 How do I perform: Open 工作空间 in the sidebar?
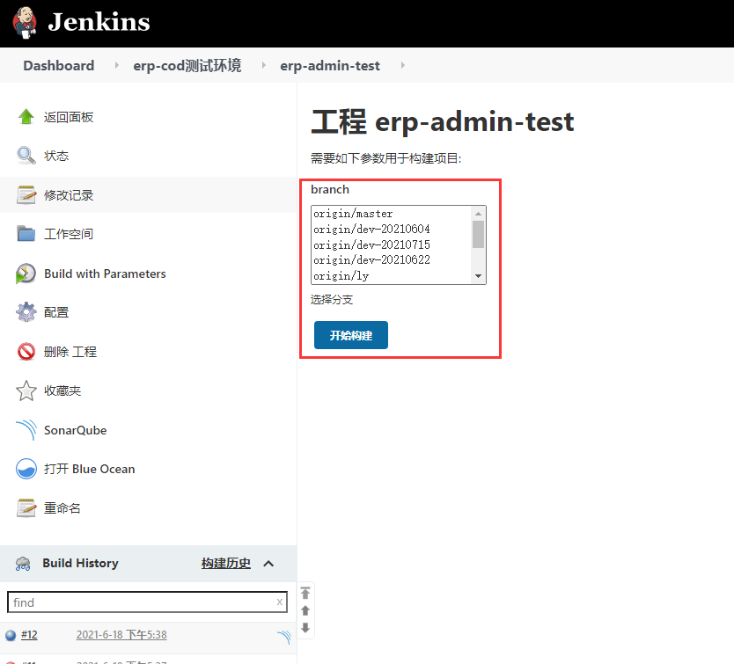click(x=69, y=234)
